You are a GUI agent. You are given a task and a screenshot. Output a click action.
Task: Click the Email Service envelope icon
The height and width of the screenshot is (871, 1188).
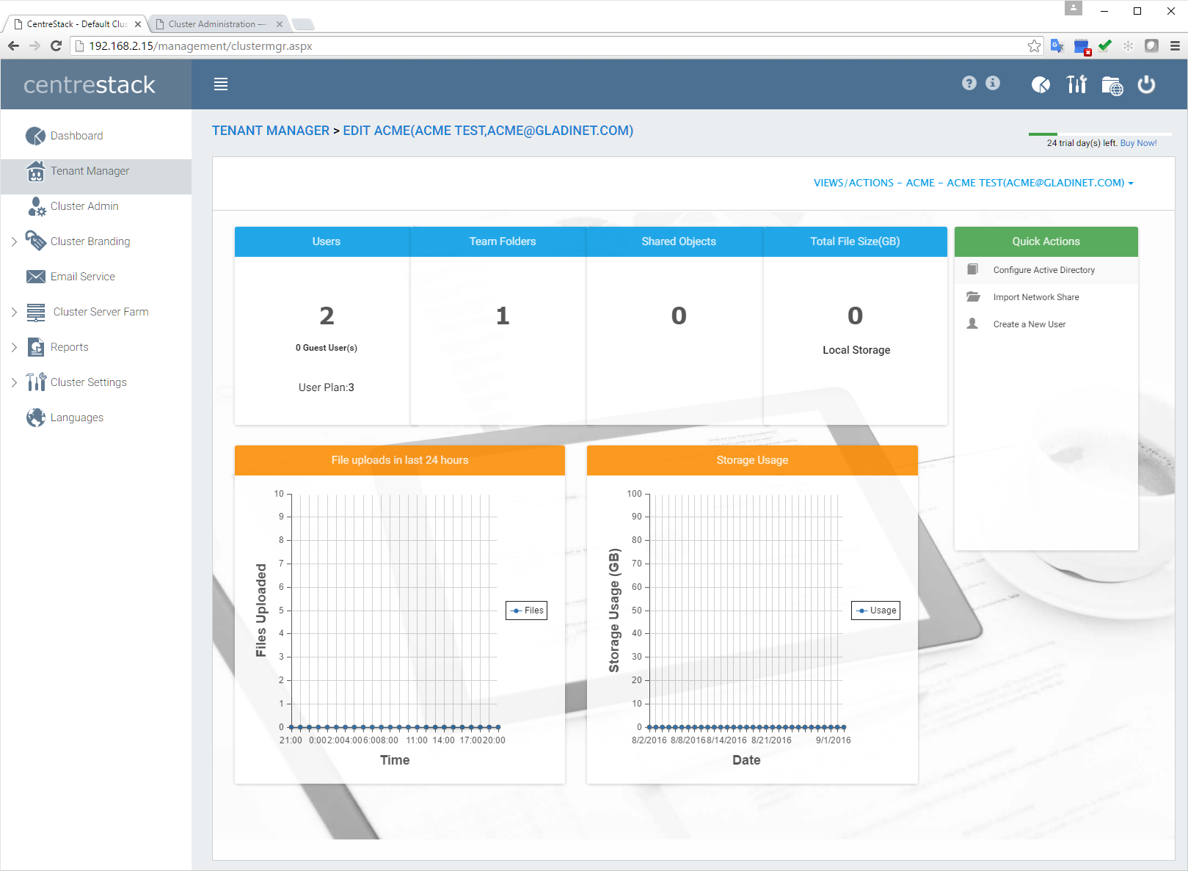click(x=35, y=277)
